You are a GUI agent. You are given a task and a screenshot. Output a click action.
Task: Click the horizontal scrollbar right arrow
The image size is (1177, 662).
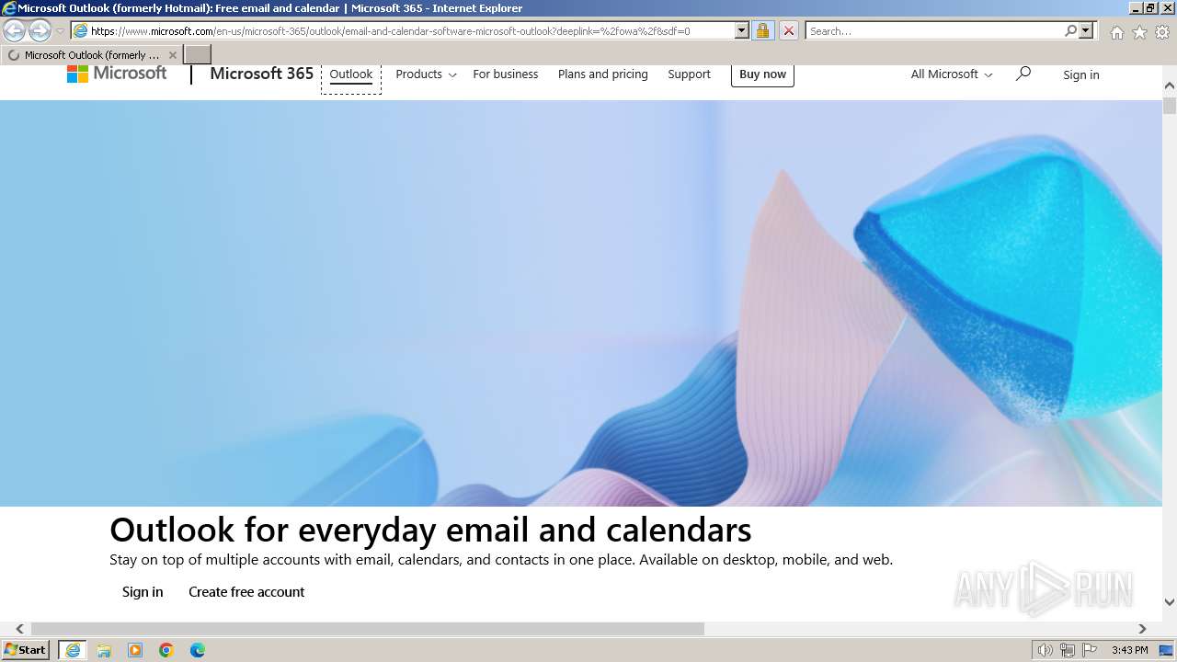pyautogui.click(x=1142, y=629)
